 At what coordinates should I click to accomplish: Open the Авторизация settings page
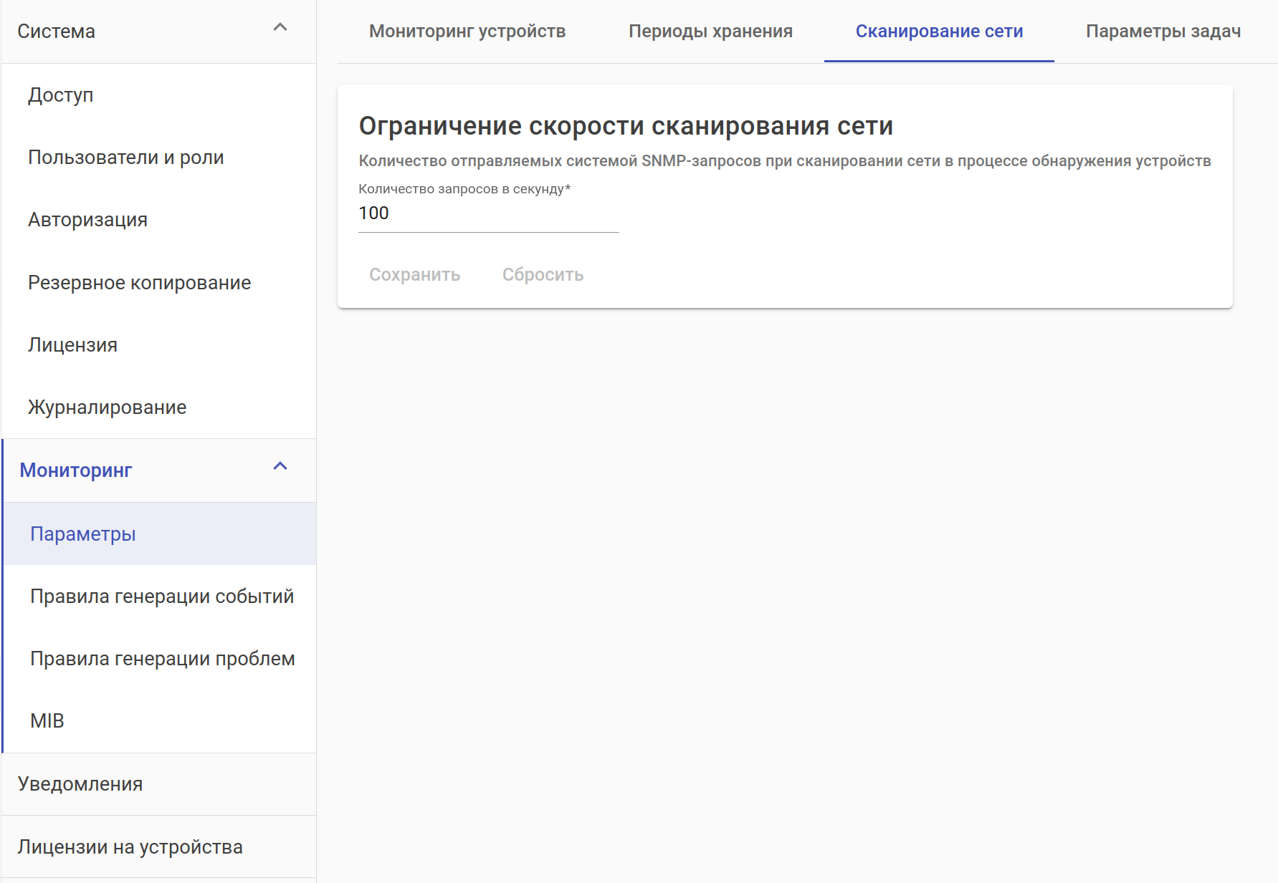(87, 220)
